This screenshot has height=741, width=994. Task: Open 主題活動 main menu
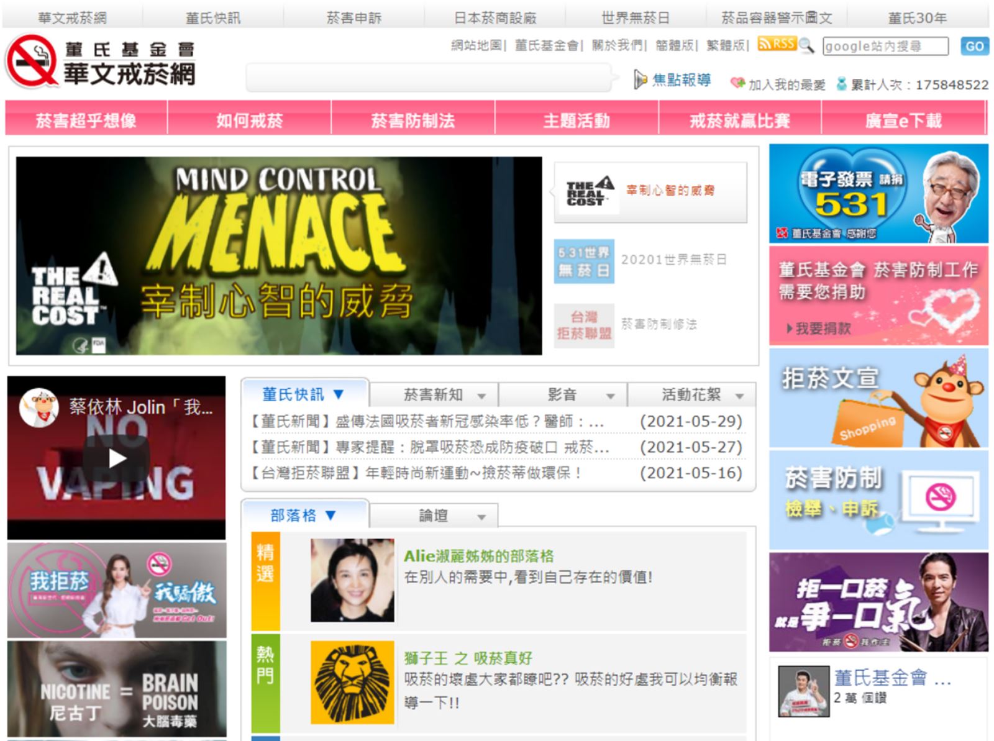[577, 119]
